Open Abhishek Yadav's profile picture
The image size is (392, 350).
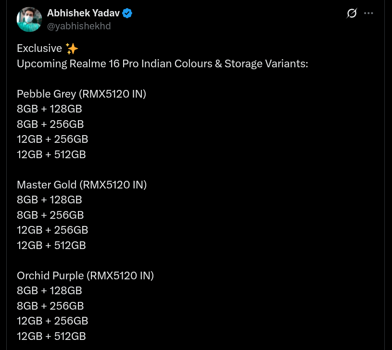pos(29,19)
